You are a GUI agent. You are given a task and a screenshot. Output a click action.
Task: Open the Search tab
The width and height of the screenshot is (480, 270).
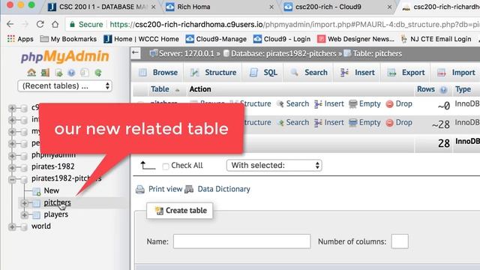coord(308,73)
